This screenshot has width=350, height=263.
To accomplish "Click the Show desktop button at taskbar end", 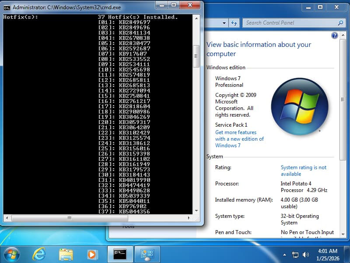I will tap(347, 255).
